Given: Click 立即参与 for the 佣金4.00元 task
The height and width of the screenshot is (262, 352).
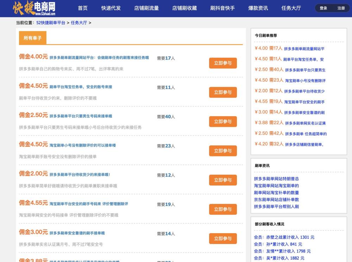Looking at the screenshot, I should (223, 63).
